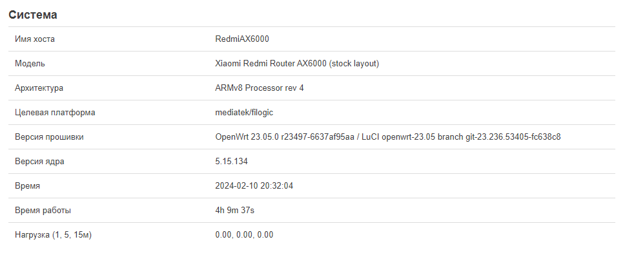Click the Целевая платформа label

55,113
